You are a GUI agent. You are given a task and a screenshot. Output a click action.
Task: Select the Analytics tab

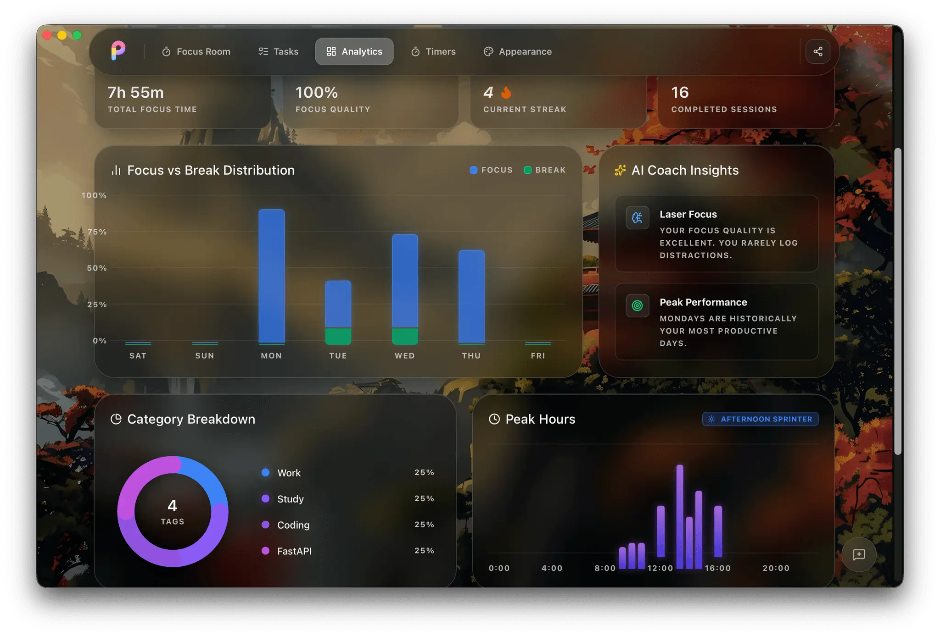pyautogui.click(x=354, y=51)
